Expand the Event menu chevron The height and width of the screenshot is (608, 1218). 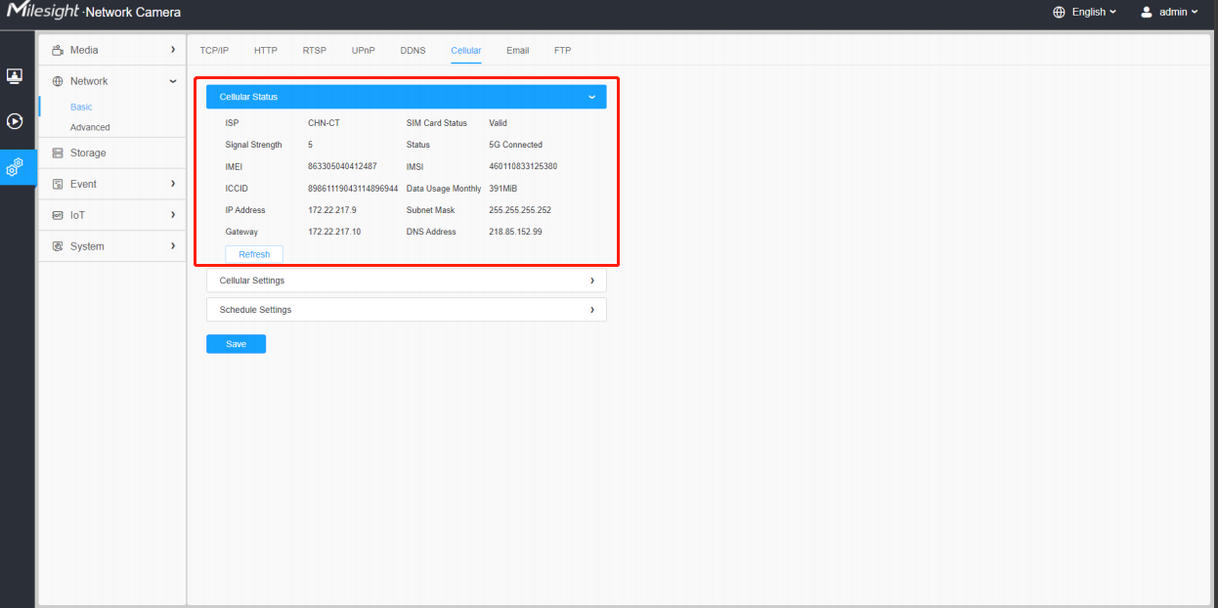[x=173, y=184]
